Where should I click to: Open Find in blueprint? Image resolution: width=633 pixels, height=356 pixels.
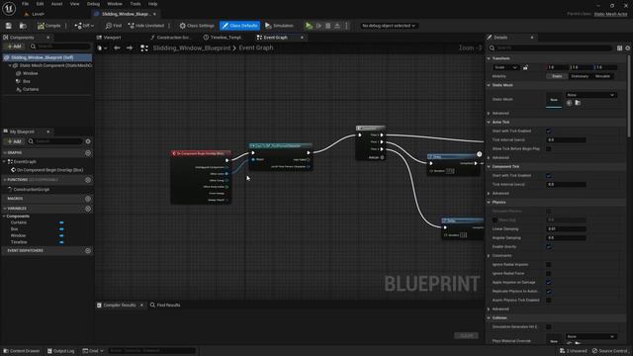[x=114, y=26]
